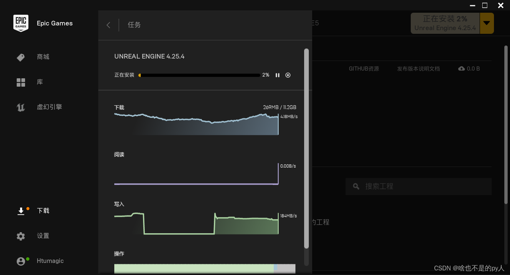Viewport: 510px width, 275px height.
Task: Go back using the arrow beside 任务
Action: click(x=108, y=25)
